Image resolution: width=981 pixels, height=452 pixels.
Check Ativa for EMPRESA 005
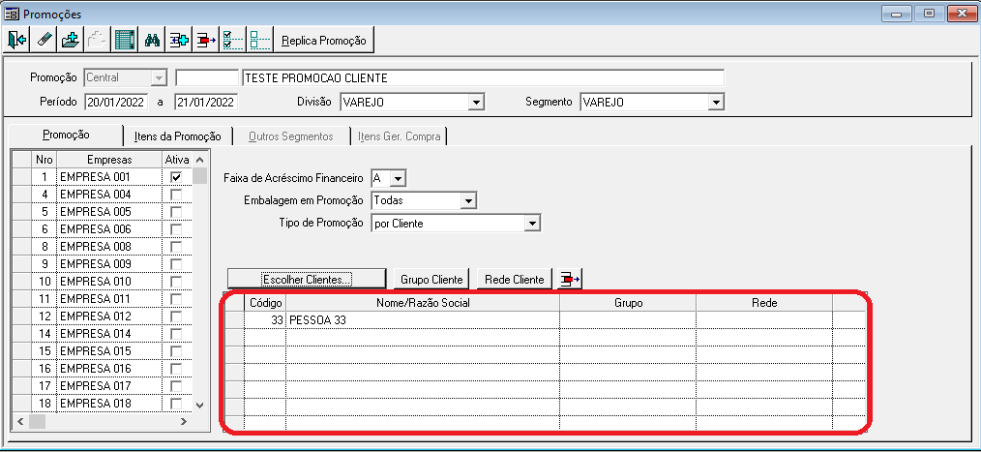[x=176, y=212]
